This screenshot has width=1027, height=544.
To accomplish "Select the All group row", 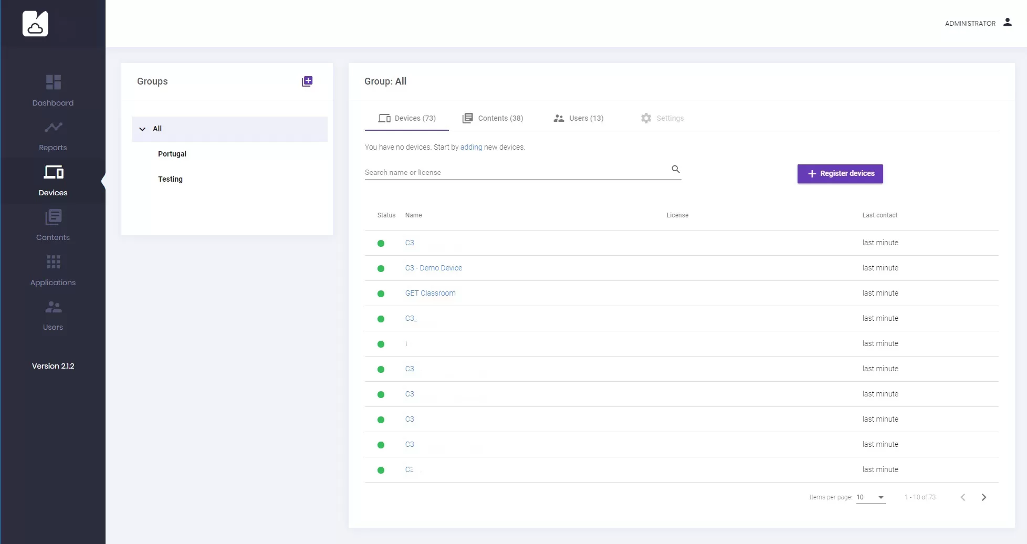I will 229,129.
